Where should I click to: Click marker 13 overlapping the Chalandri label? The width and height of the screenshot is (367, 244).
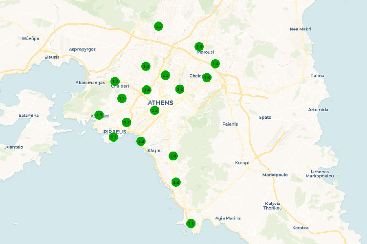click(x=207, y=77)
